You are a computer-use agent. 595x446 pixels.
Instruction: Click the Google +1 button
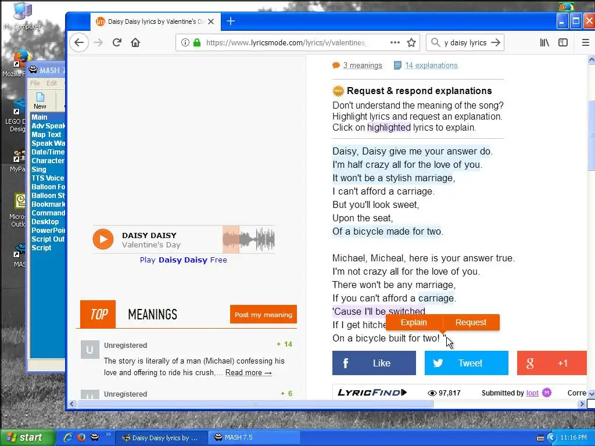click(552, 363)
